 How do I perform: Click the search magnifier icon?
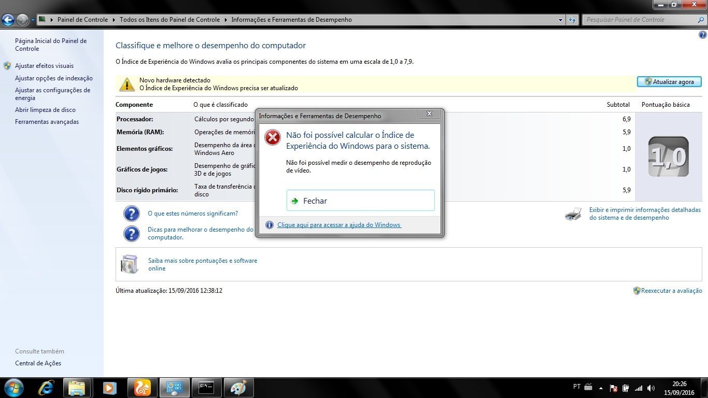(700, 20)
